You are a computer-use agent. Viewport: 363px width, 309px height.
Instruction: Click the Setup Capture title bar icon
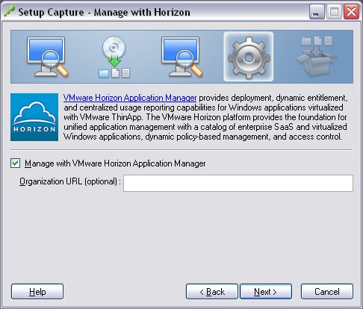tap(9, 12)
